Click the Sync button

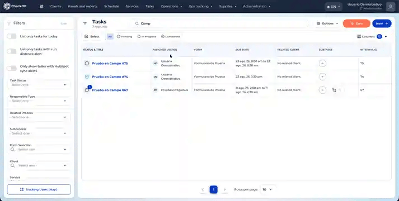[356, 23]
